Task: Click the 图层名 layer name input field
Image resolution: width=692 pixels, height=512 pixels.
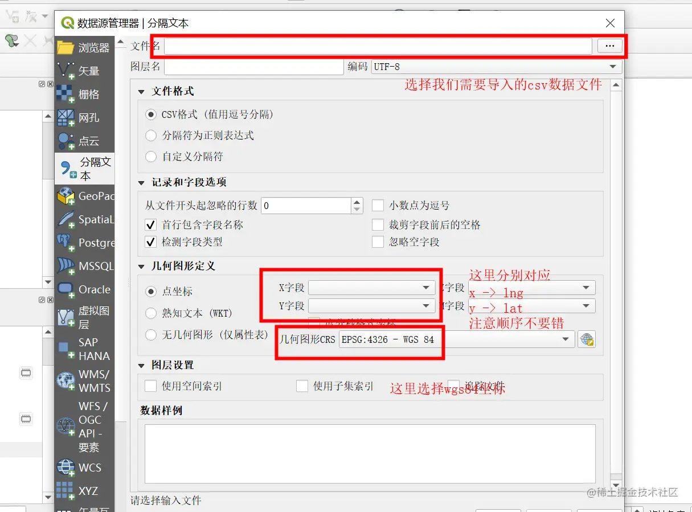Action: click(x=254, y=67)
